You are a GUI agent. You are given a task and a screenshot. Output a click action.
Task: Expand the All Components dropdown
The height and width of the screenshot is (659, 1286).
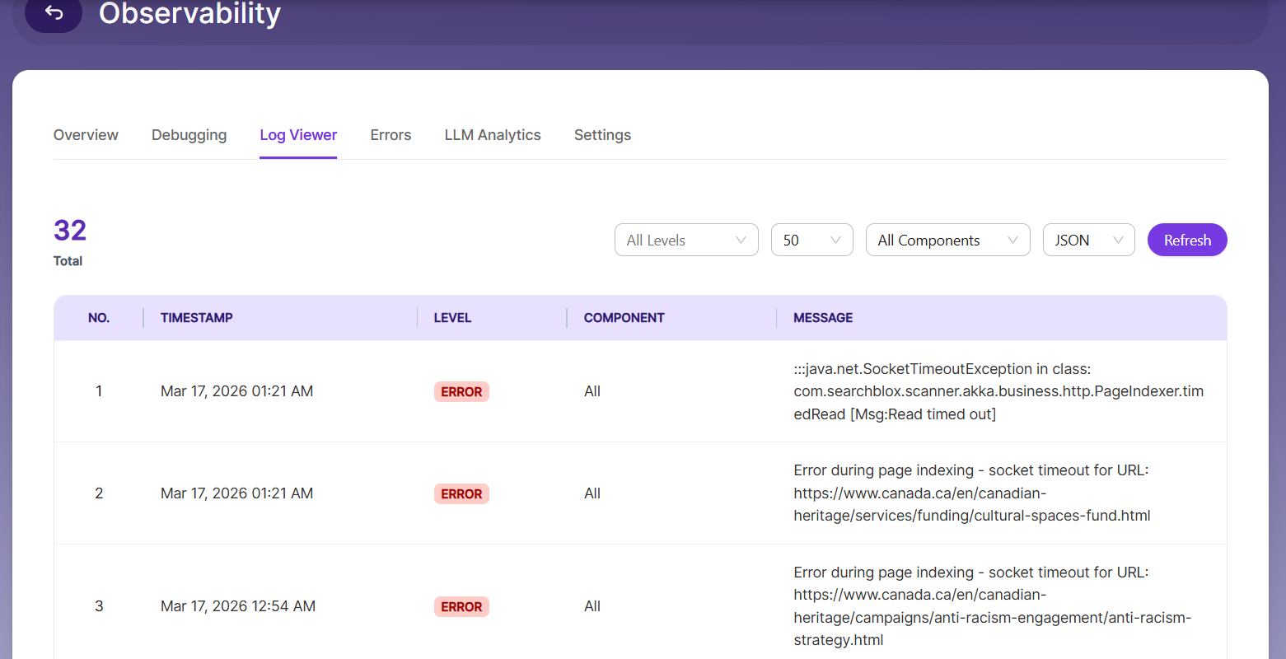point(947,240)
